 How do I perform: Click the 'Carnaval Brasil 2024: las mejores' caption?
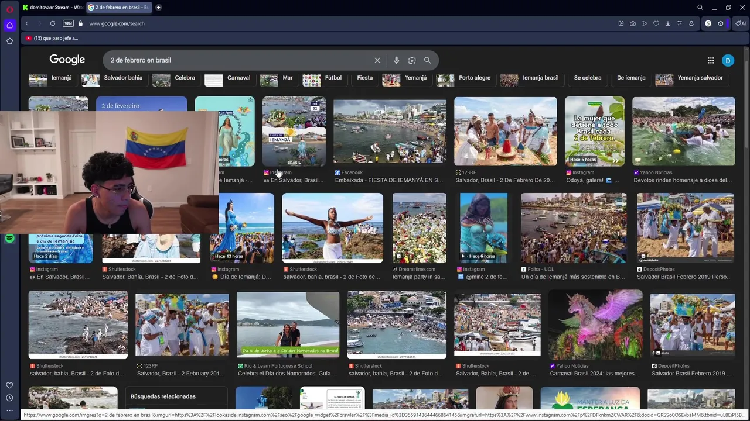pyautogui.click(x=594, y=374)
